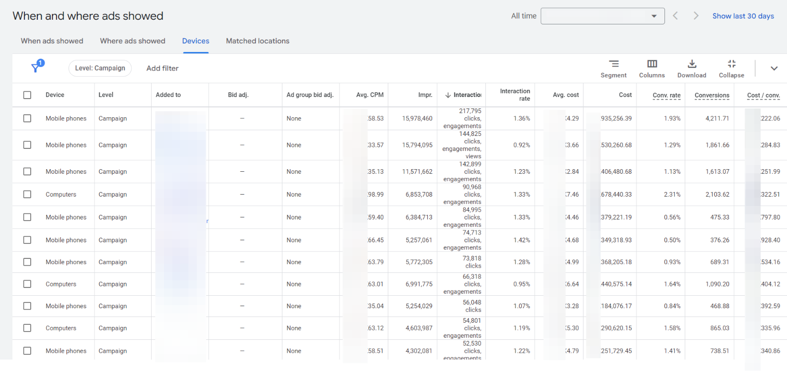The image size is (787, 371).
Task: Go to next date period arrow
Action: [696, 16]
